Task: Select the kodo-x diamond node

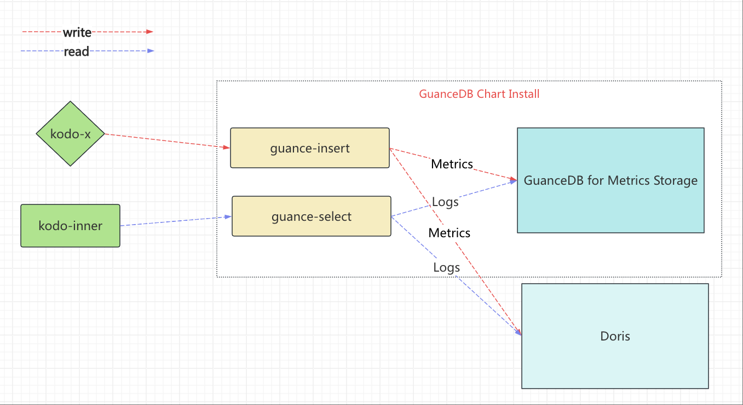Action: tap(70, 133)
